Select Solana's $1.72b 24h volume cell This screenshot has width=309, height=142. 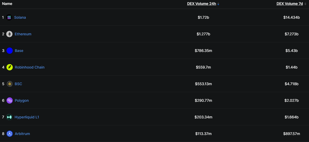pyautogui.click(x=203, y=17)
